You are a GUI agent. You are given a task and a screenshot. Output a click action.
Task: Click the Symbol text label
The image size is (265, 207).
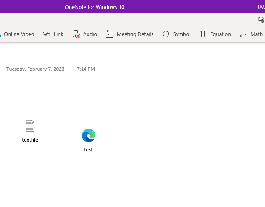[x=182, y=34]
